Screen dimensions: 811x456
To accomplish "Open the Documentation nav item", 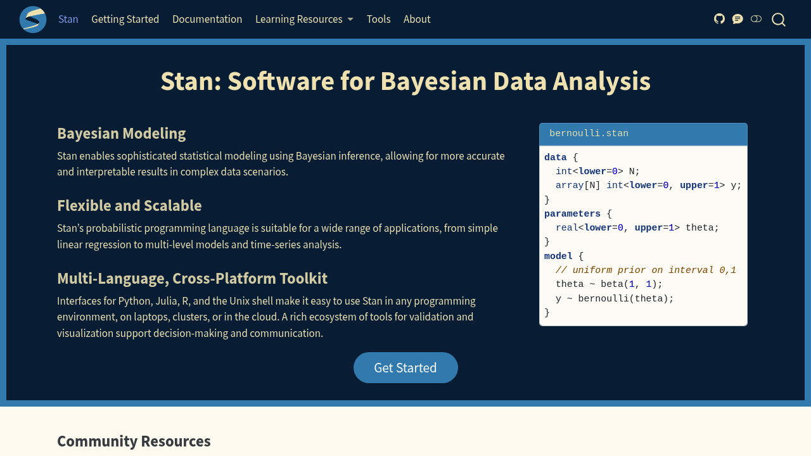I will [x=207, y=19].
